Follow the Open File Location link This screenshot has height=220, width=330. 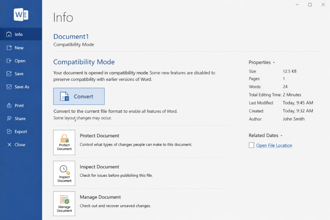coord(274,146)
